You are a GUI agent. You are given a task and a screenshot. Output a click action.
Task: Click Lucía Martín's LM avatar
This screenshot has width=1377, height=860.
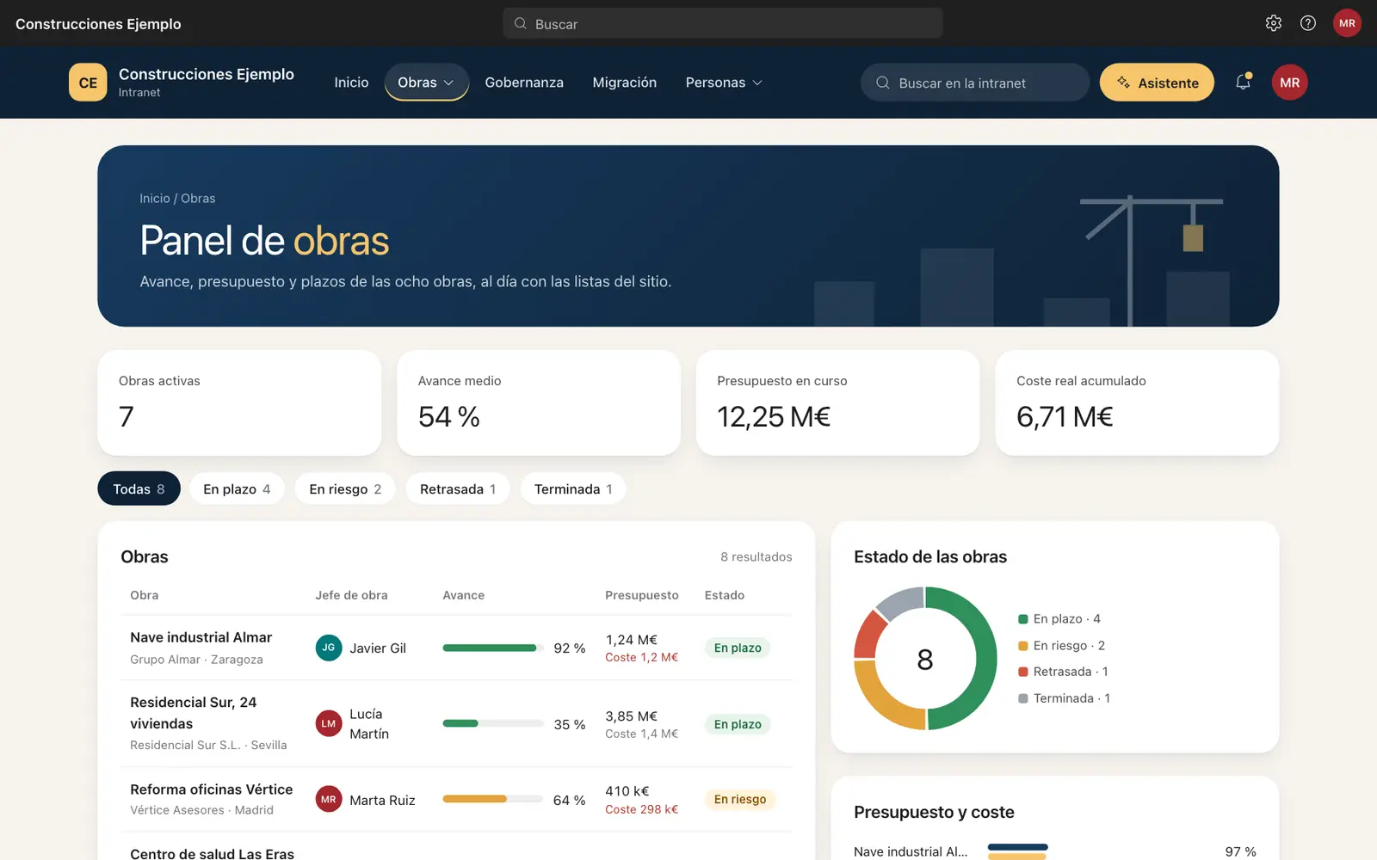(329, 724)
